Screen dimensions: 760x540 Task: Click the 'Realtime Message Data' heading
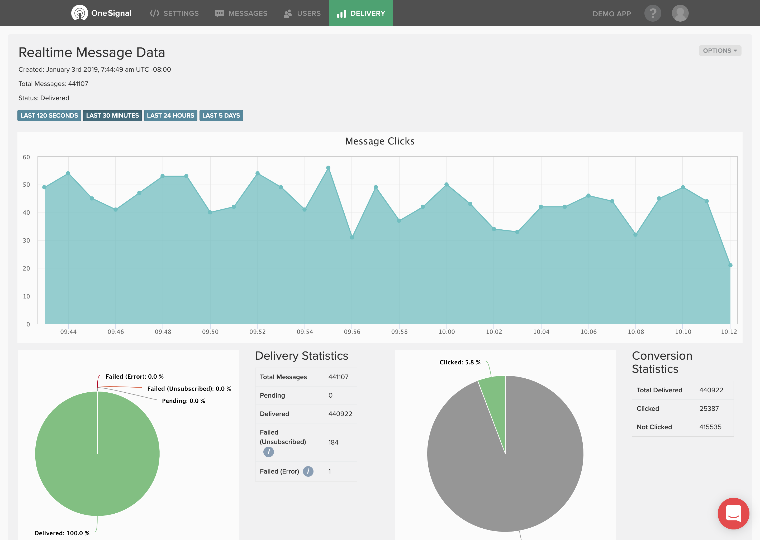click(92, 52)
